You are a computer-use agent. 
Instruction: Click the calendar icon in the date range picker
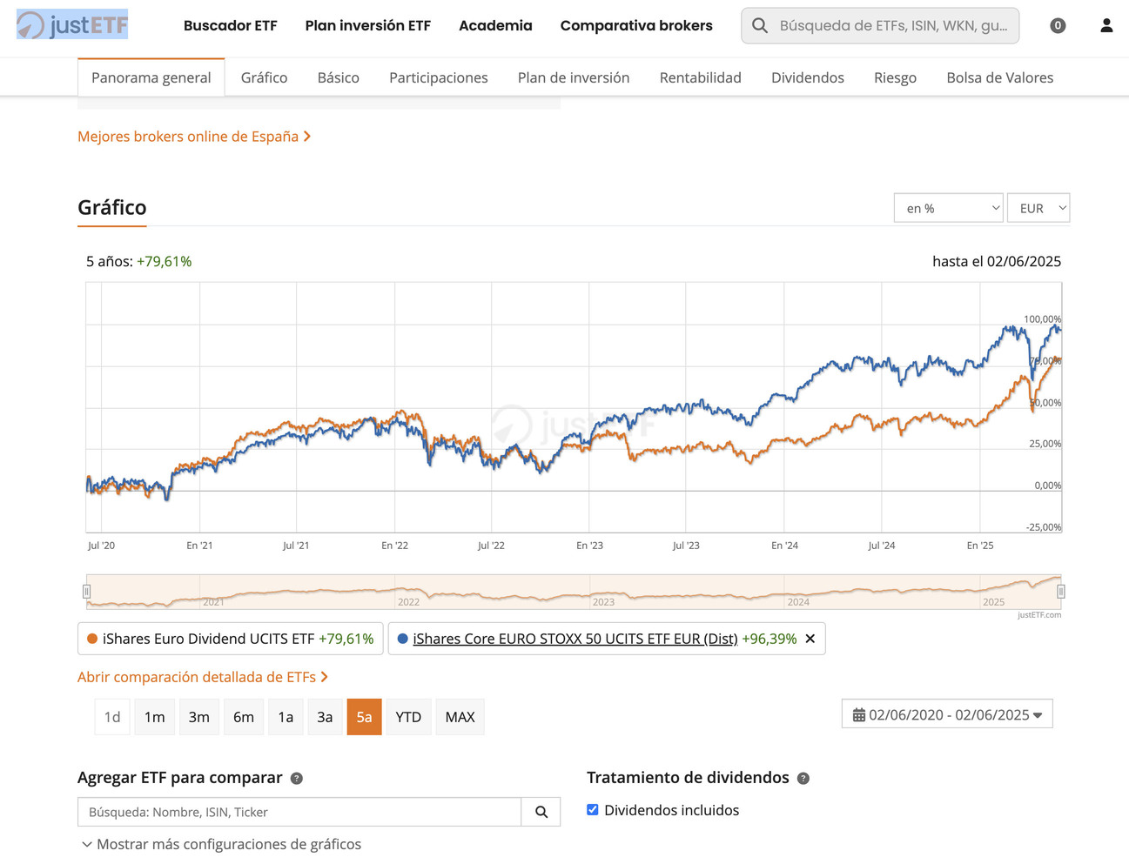tap(859, 715)
